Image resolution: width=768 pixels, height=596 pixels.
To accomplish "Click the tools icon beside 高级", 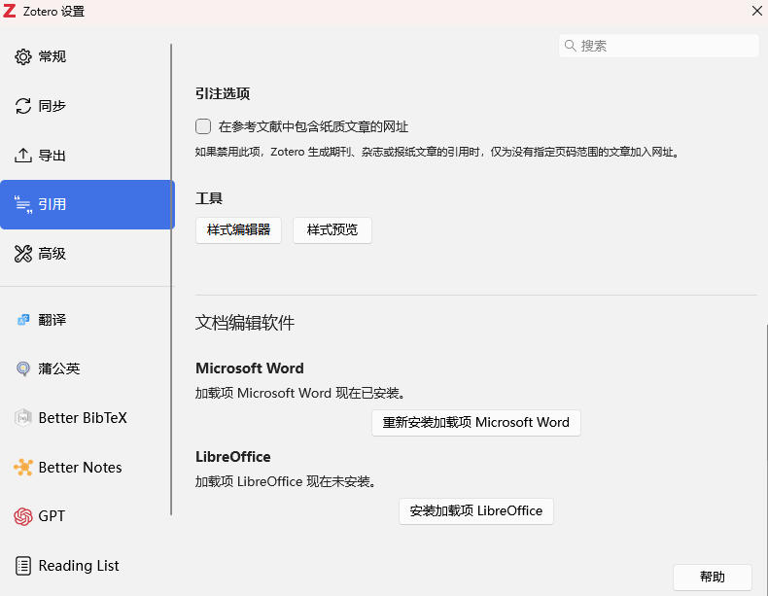I will [x=23, y=254].
